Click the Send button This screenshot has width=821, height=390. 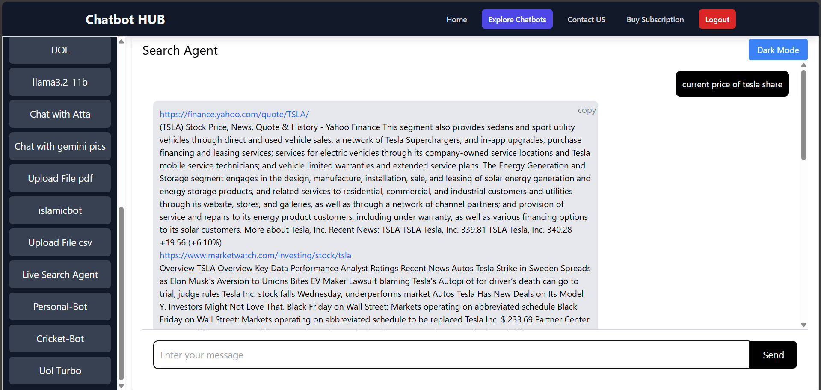point(773,355)
